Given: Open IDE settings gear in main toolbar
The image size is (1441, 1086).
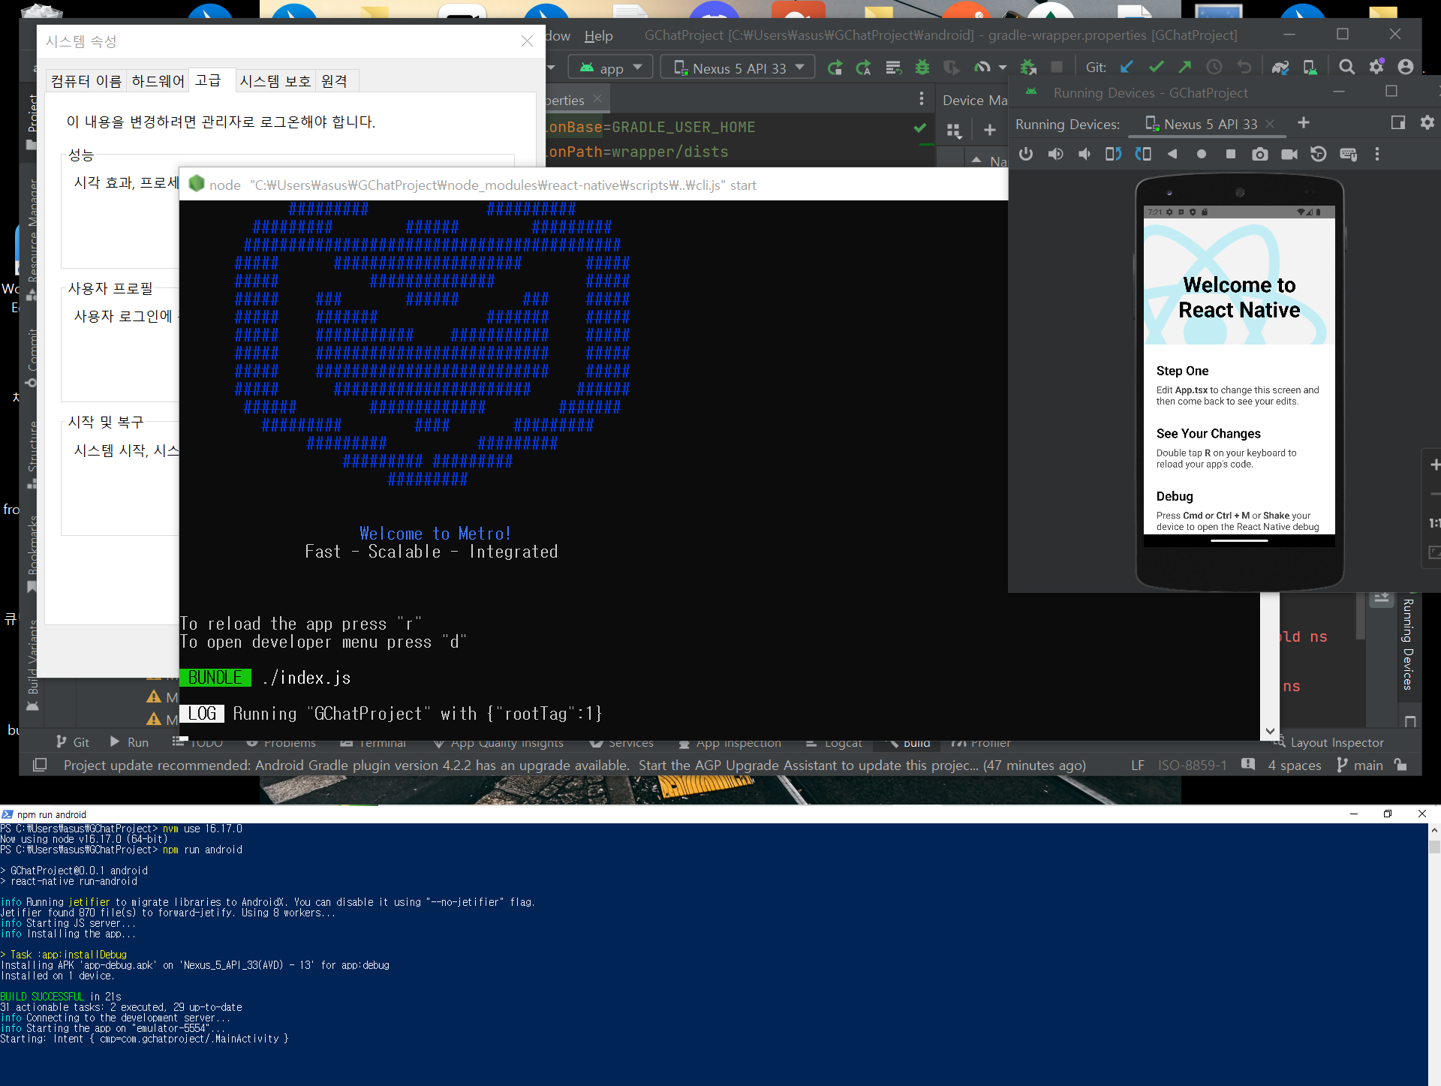Looking at the screenshot, I should [x=1376, y=68].
